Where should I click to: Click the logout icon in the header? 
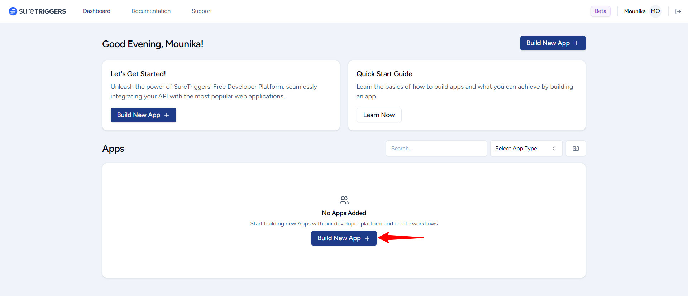tap(678, 11)
